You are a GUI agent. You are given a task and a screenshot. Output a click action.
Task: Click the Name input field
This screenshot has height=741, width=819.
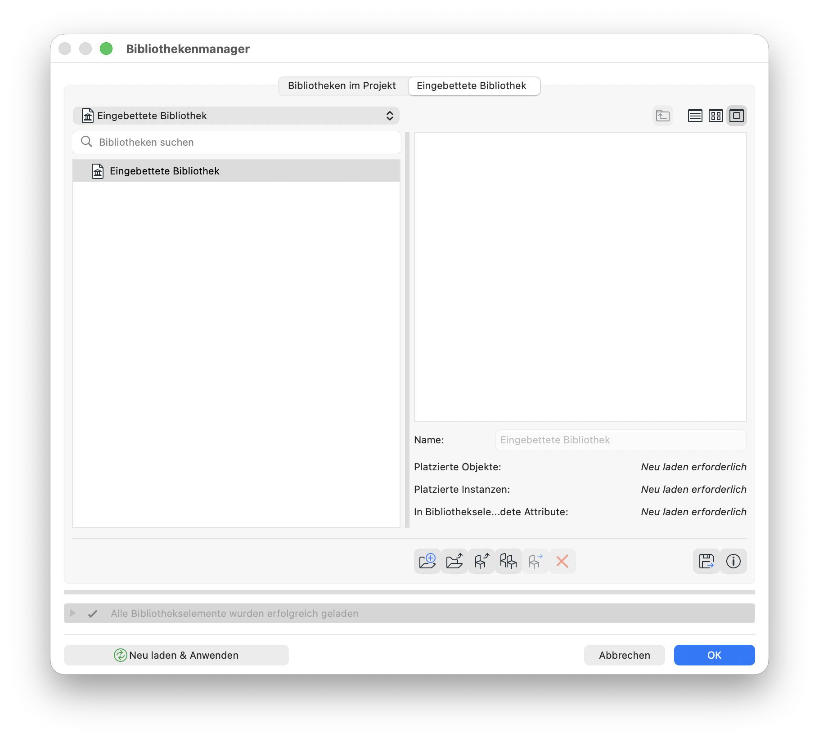(x=621, y=440)
